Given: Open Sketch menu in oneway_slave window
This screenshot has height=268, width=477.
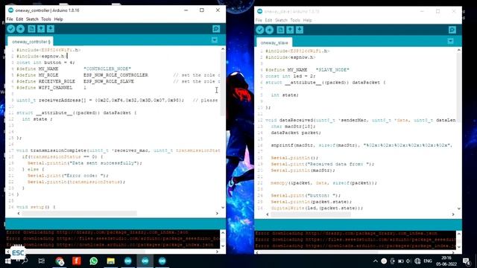Looking at the screenshot, I should [281, 20].
